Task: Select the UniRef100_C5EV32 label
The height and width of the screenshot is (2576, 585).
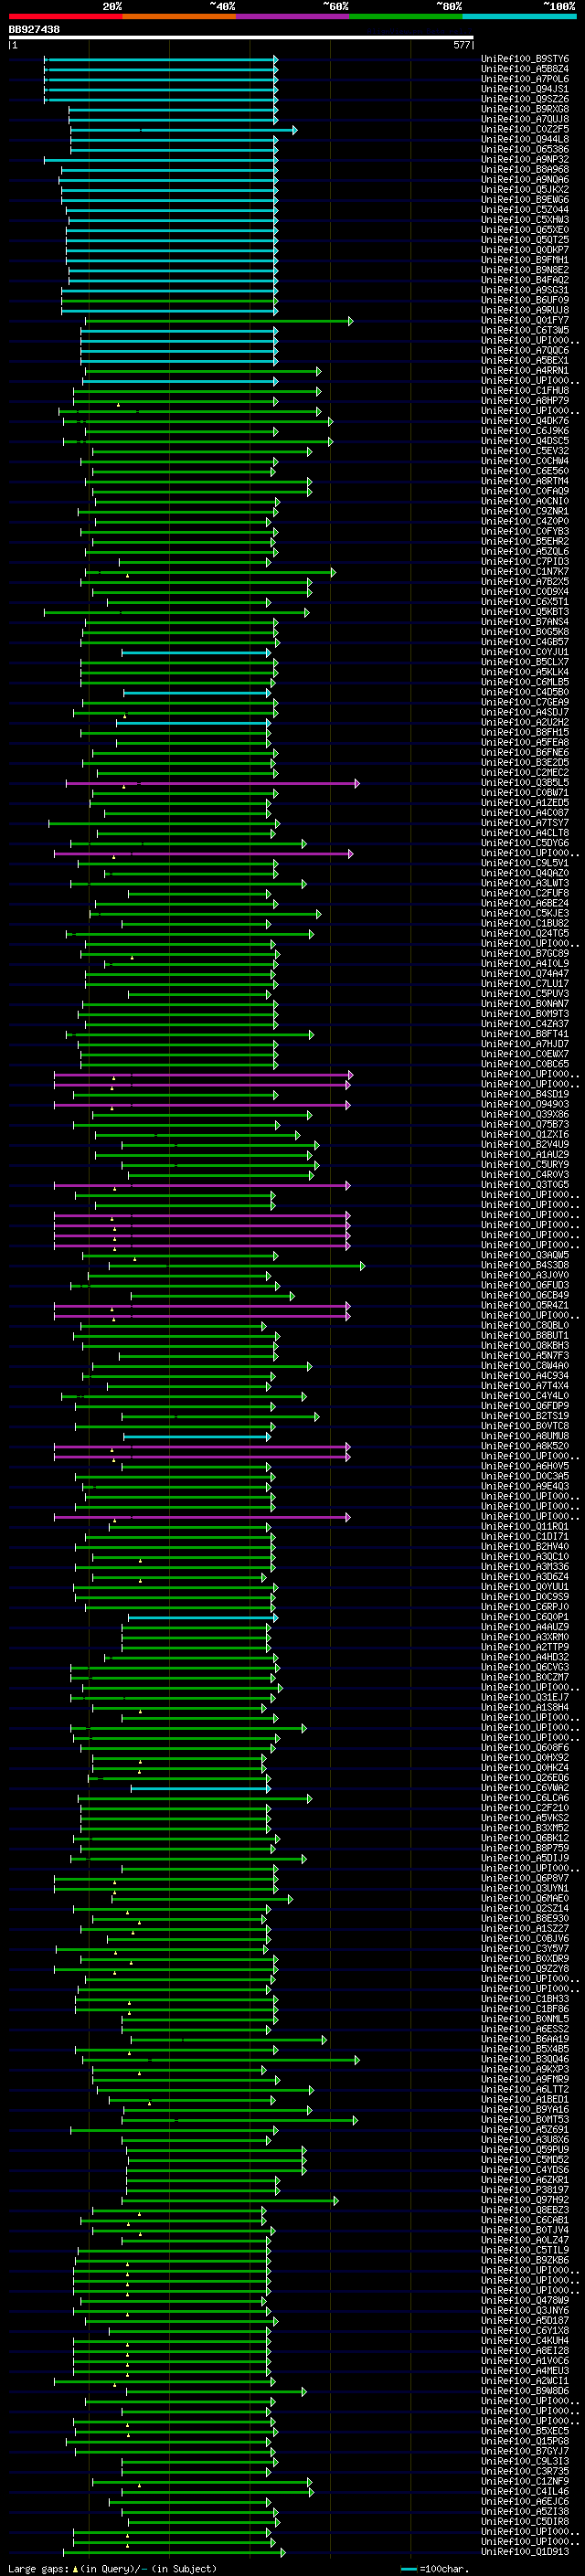Action: click(x=524, y=451)
